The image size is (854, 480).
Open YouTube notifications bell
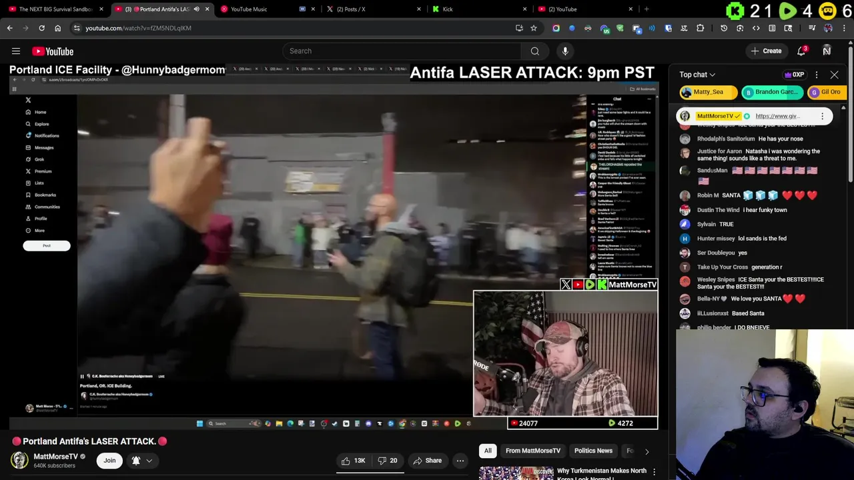point(802,51)
